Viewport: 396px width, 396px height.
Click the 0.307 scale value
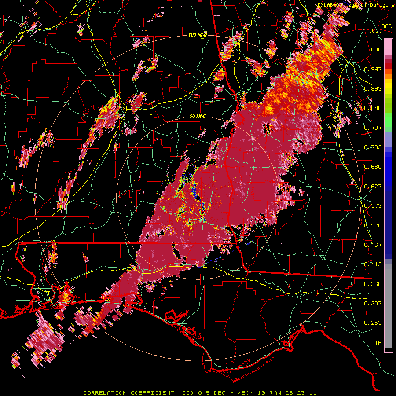[373, 304]
